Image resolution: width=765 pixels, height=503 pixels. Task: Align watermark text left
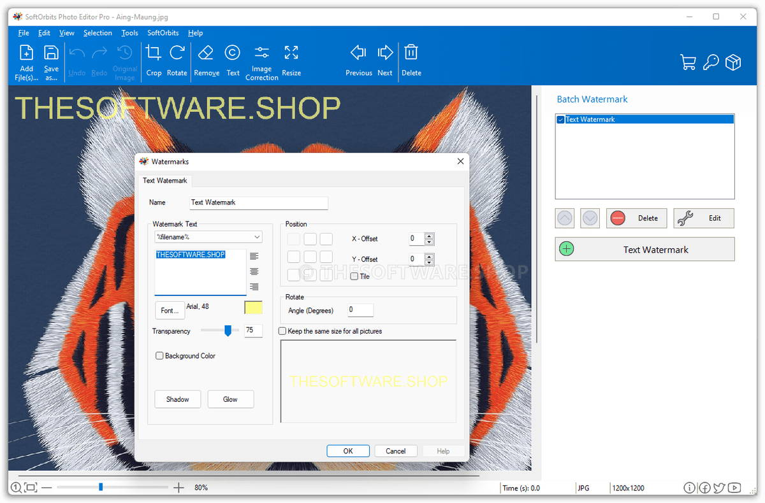click(x=254, y=256)
